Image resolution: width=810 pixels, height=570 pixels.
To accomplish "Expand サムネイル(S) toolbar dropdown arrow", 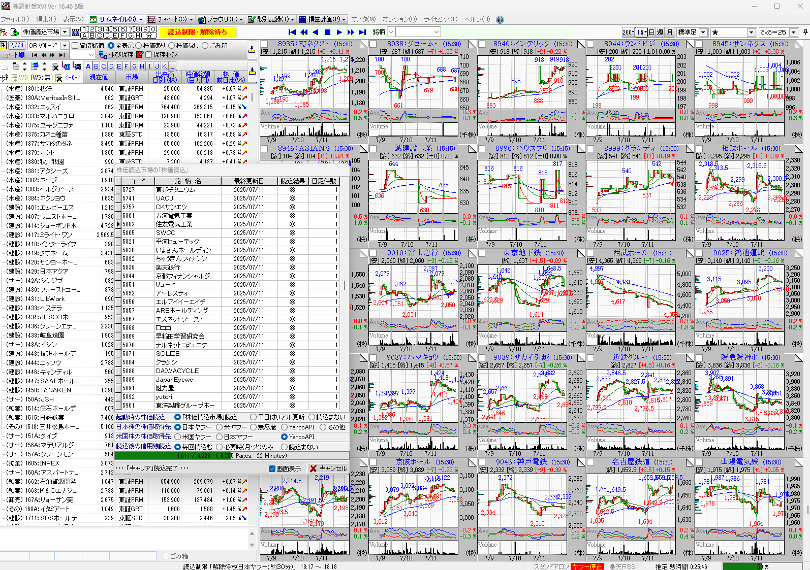I will point(141,19).
